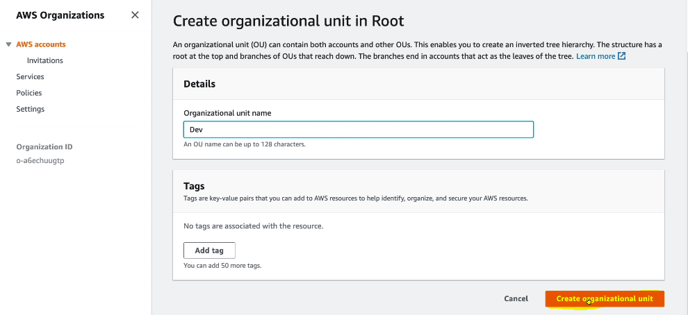Image resolution: width=688 pixels, height=315 pixels.
Task: Open the AWS accounts page
Action: [41, 44]
